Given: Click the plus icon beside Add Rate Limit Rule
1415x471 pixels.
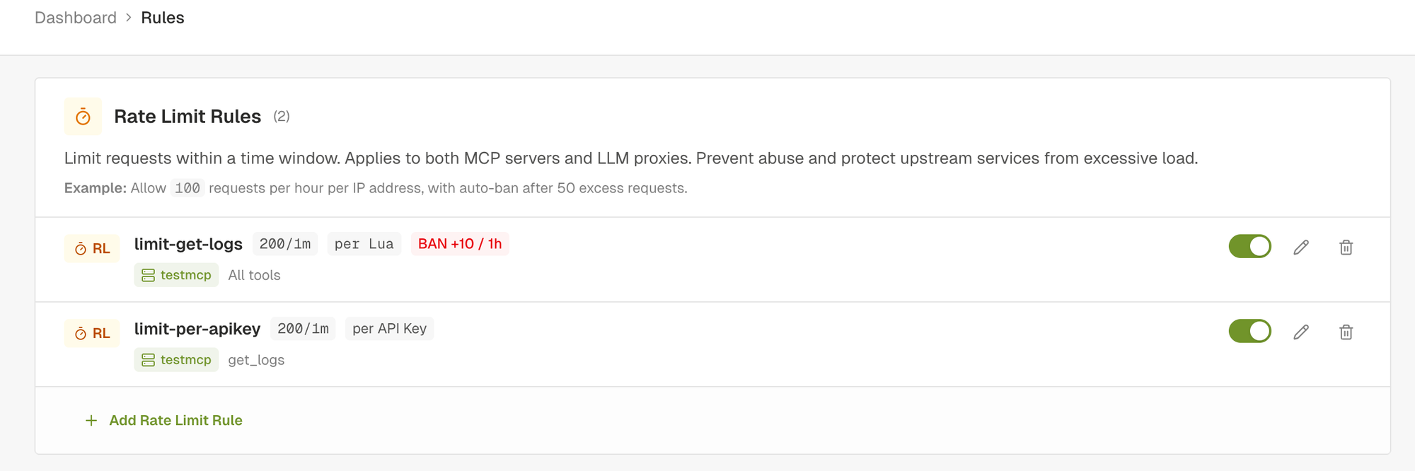Looking at the screenshot, I should pyautogui.click(x=91, y=421).
